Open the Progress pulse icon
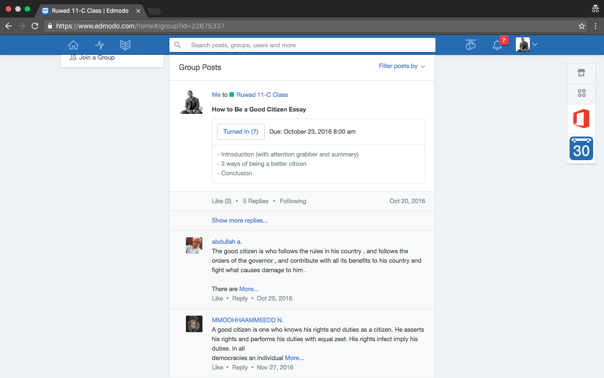This screenshot has height=378, width=604. (x=99, y=45)
